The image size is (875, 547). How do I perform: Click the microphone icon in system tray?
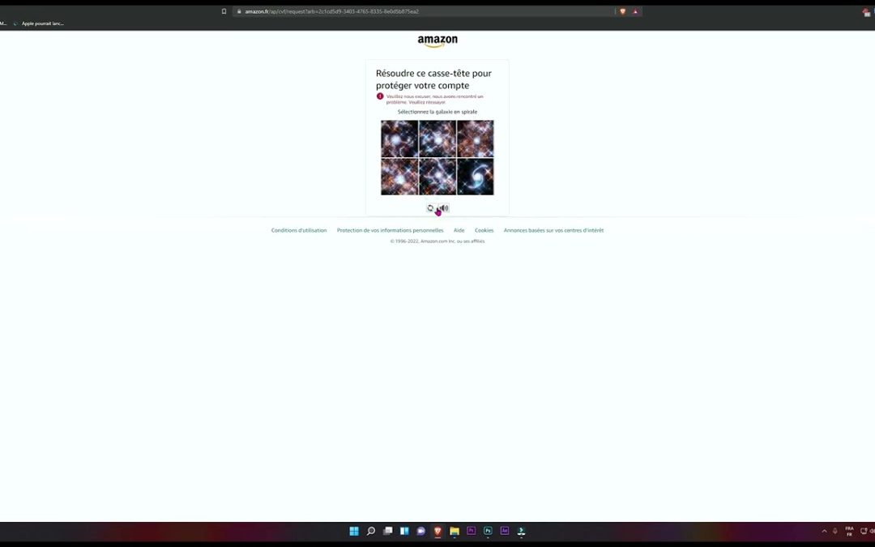click(x=834, y=531)
